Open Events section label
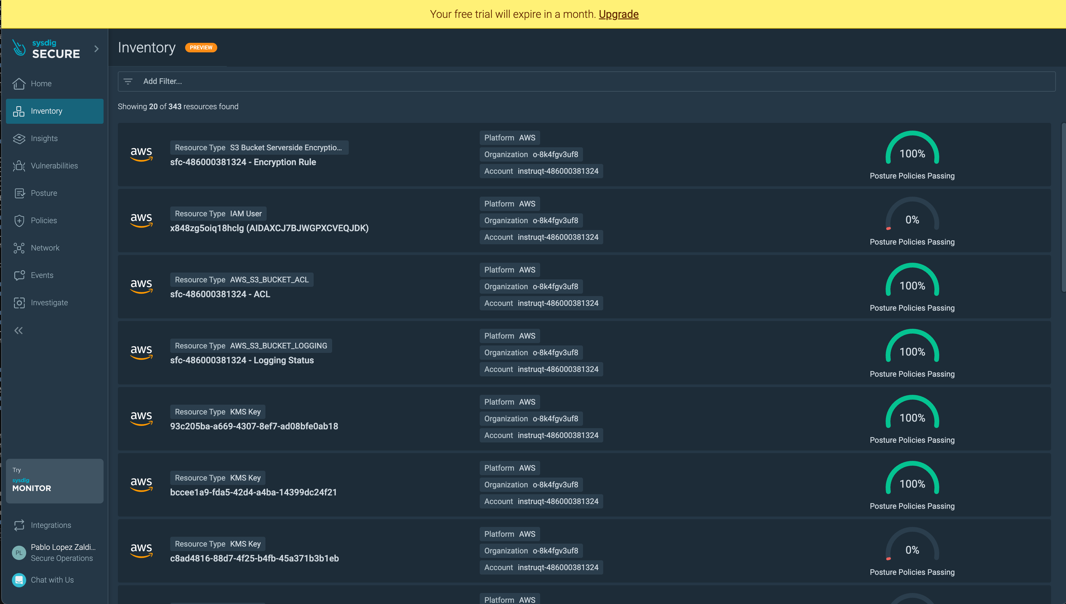The width and height of the screenshot is (1066, 604). pyautogui.click(x=42, y=276)
